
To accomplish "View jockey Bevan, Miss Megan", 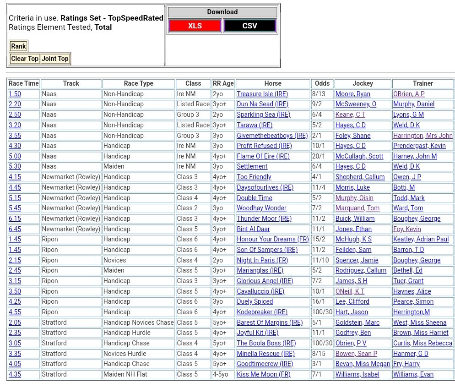I will (x=363, y=364).
